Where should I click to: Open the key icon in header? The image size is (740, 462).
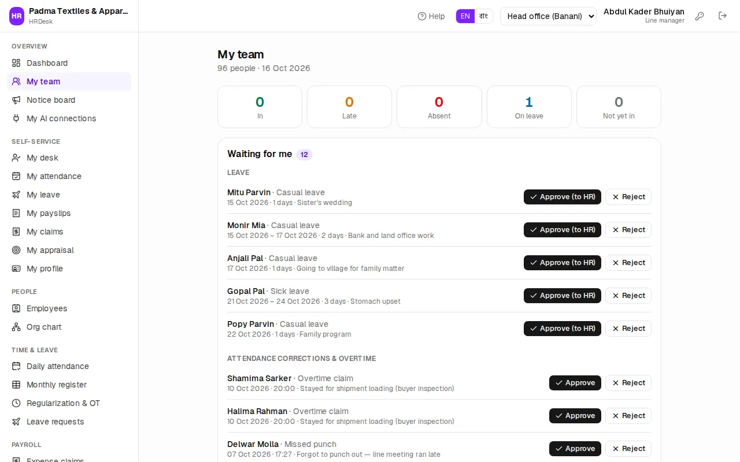point(700,16)
